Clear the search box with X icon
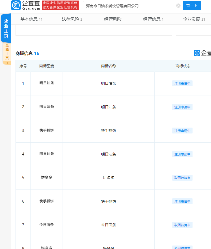The width and height of the screenshot is (211, 249). (178, 6)
